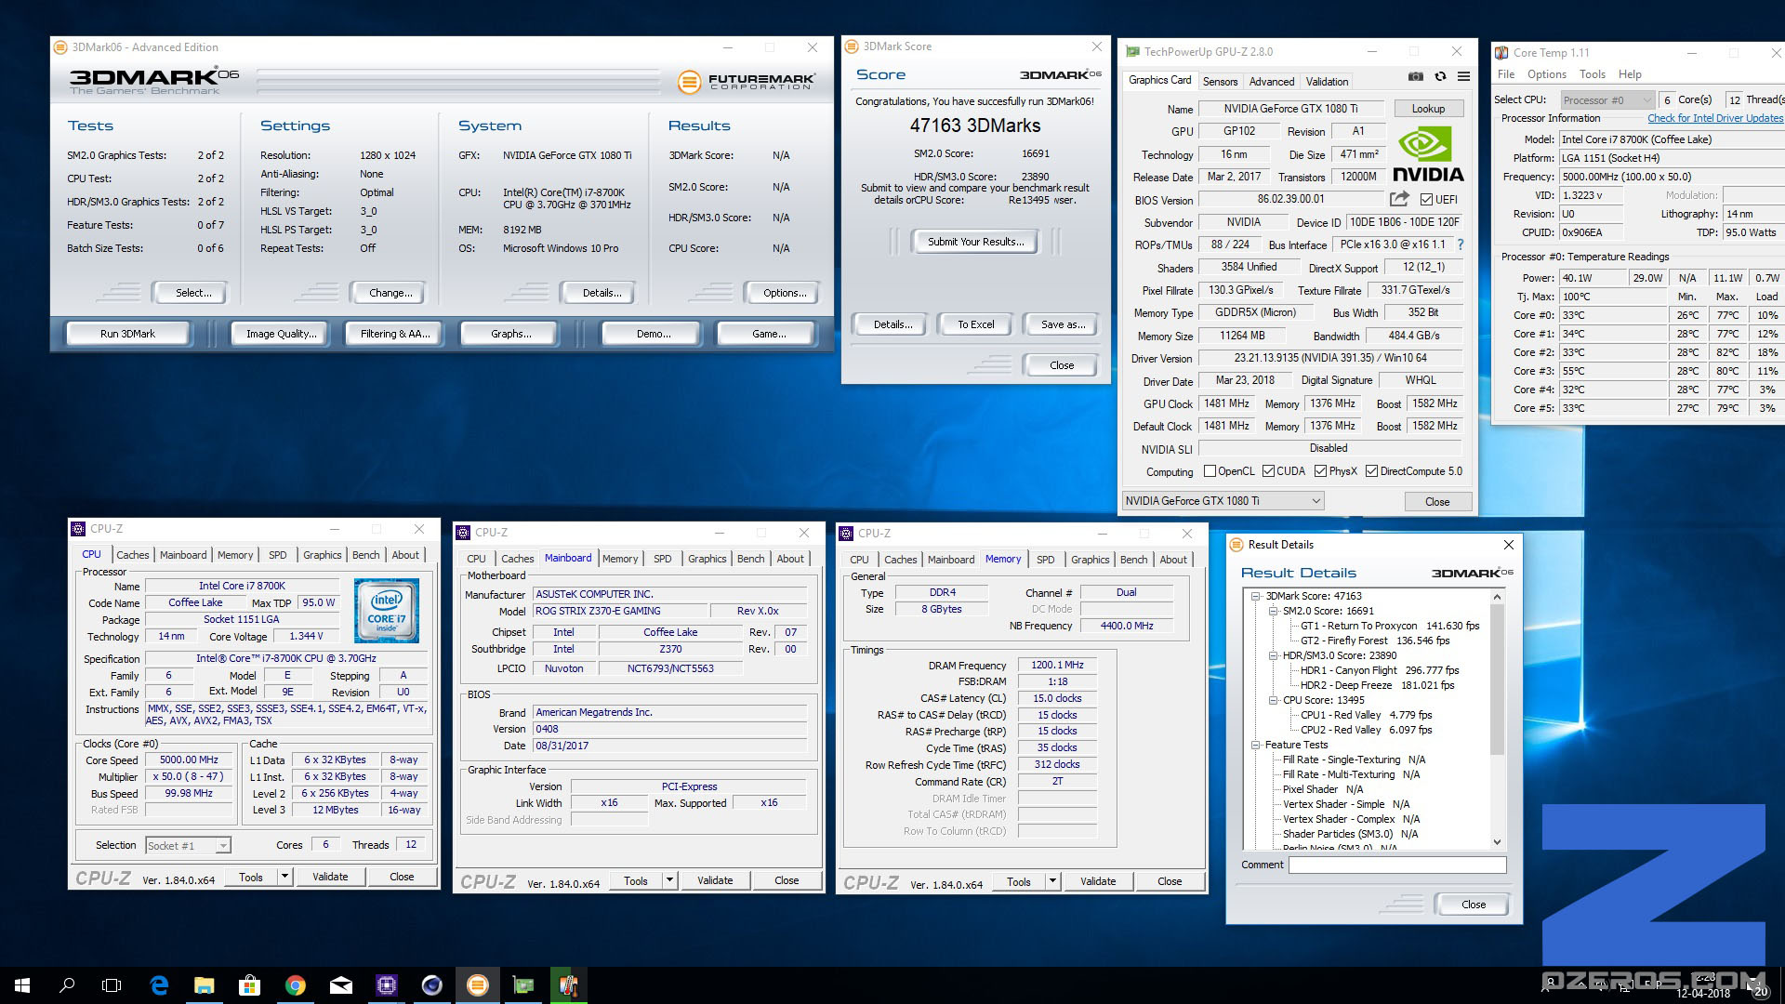This screenshot has width=1785, height=1004.
Task: Collapse the SM2.0 Score tree node
Action: (1274, 611)
